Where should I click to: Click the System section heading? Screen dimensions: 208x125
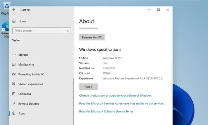[17, 40]
